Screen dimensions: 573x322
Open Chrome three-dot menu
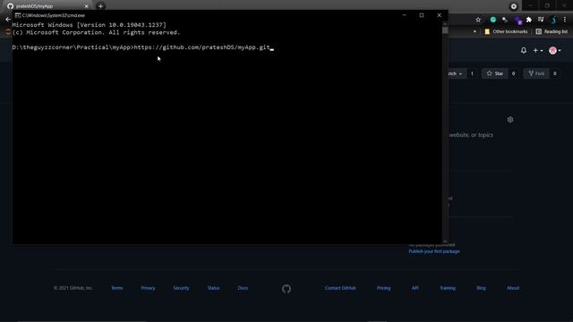[565, 20]
